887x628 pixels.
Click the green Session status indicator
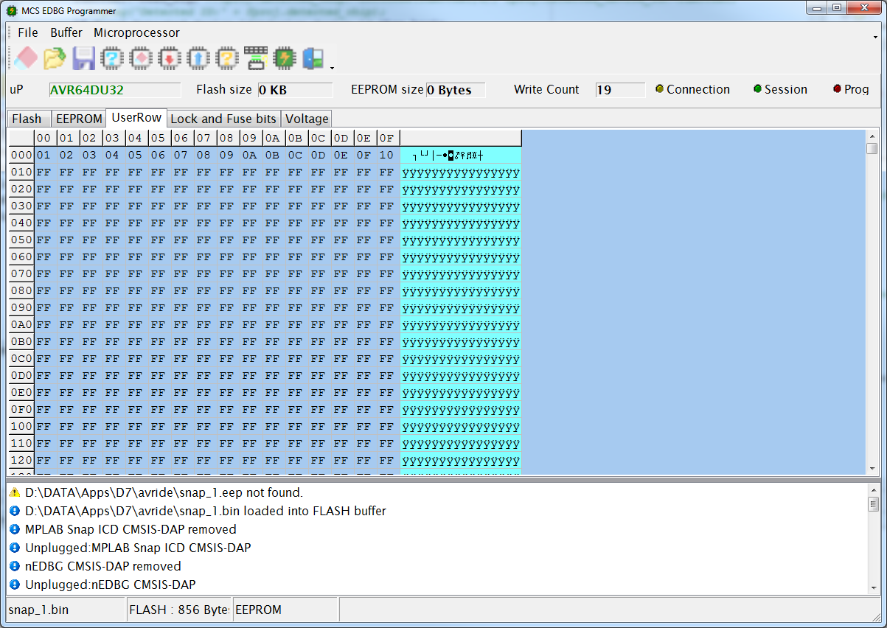click(x=757, y=89)
